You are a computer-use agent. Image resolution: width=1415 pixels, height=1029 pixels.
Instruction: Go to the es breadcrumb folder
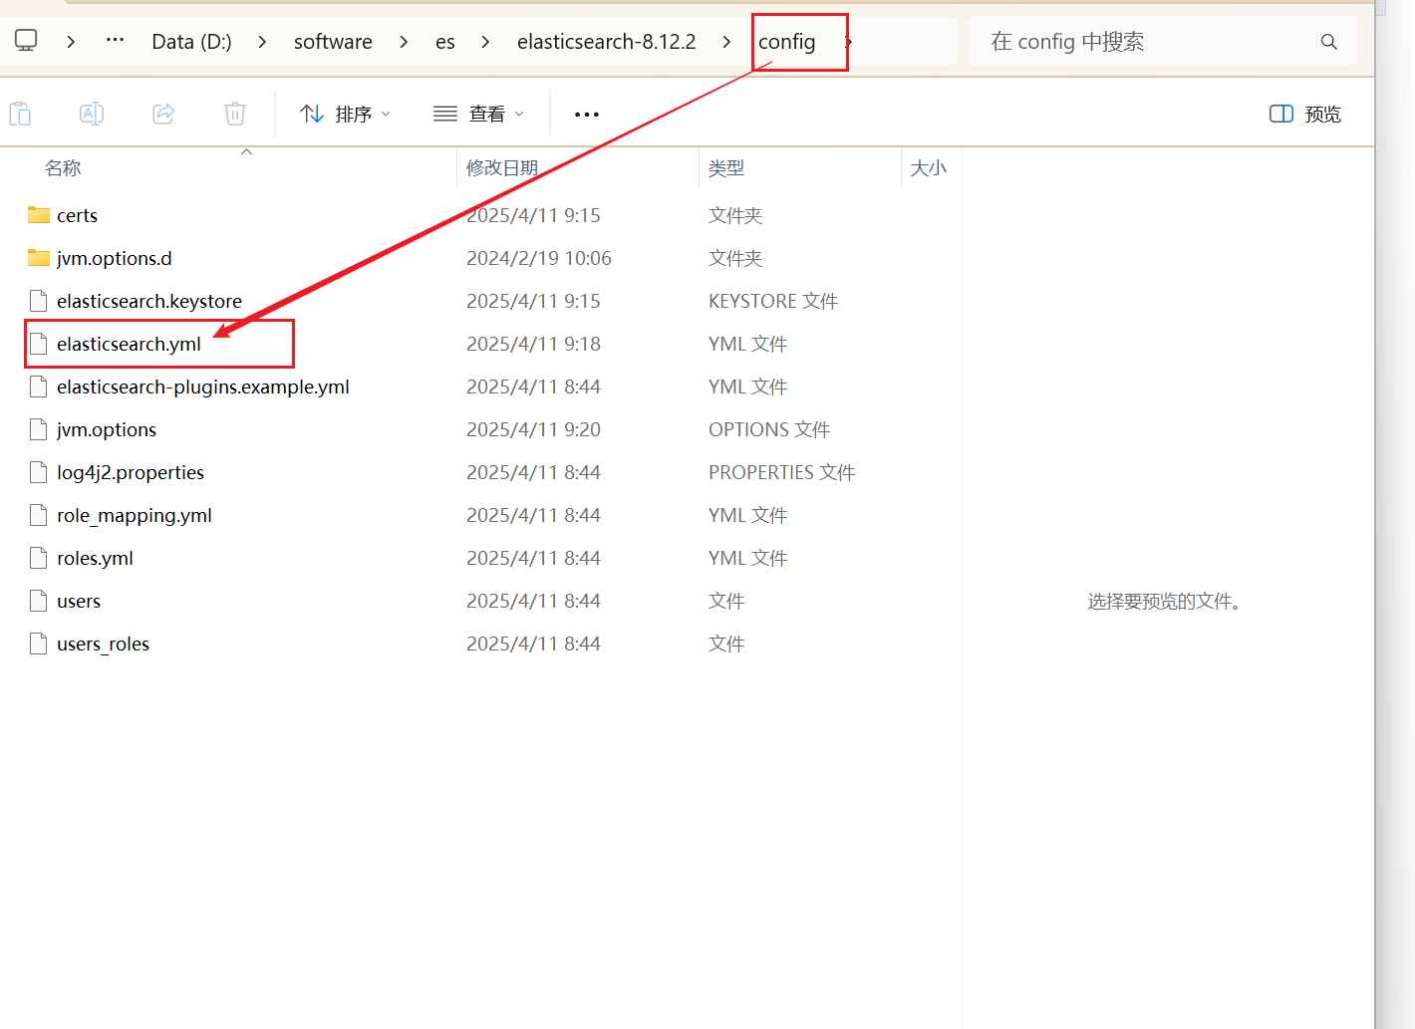pyautogui.click(x=445, y=42)
